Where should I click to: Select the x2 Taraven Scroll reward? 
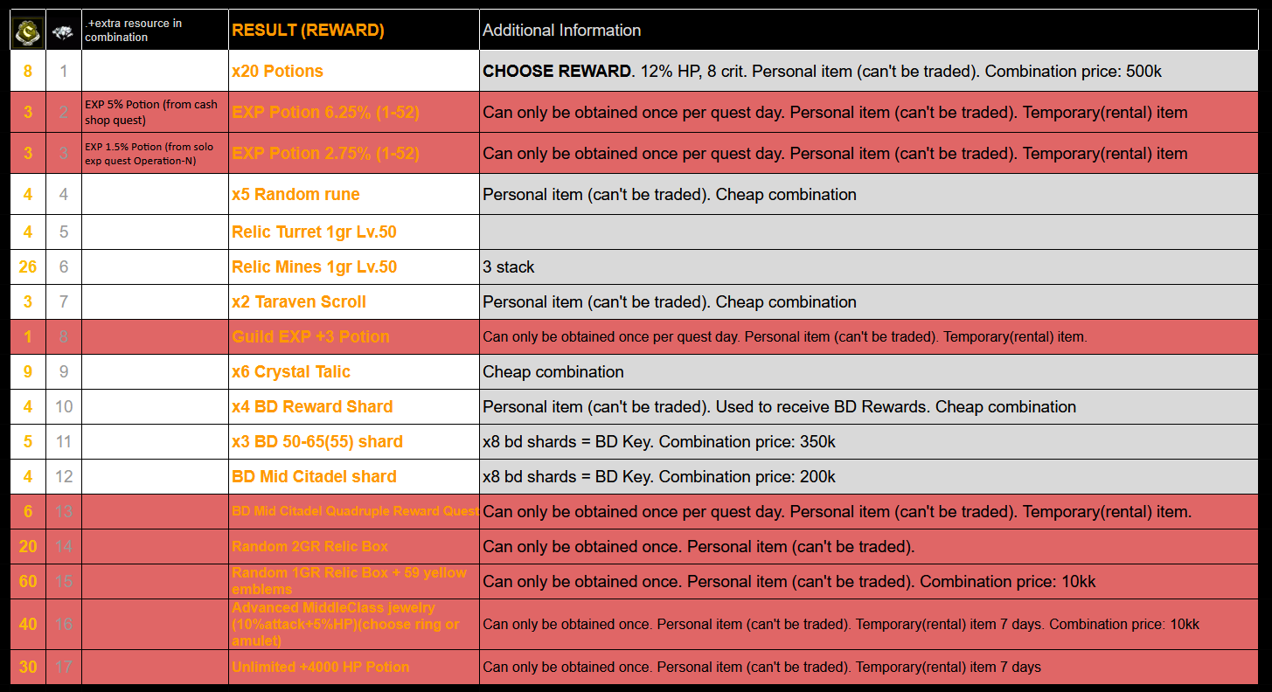click(299, 302)
